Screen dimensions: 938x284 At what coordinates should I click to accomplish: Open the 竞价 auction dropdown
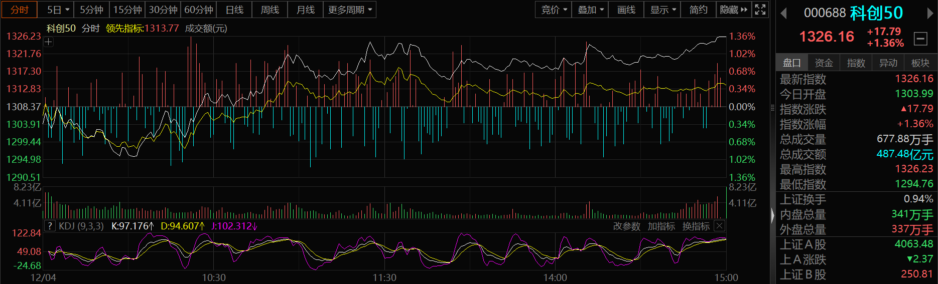pos(554,10)
